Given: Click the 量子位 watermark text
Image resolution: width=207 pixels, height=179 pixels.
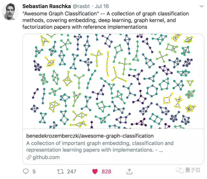Looking at the screenshot, I should [192, 170].
